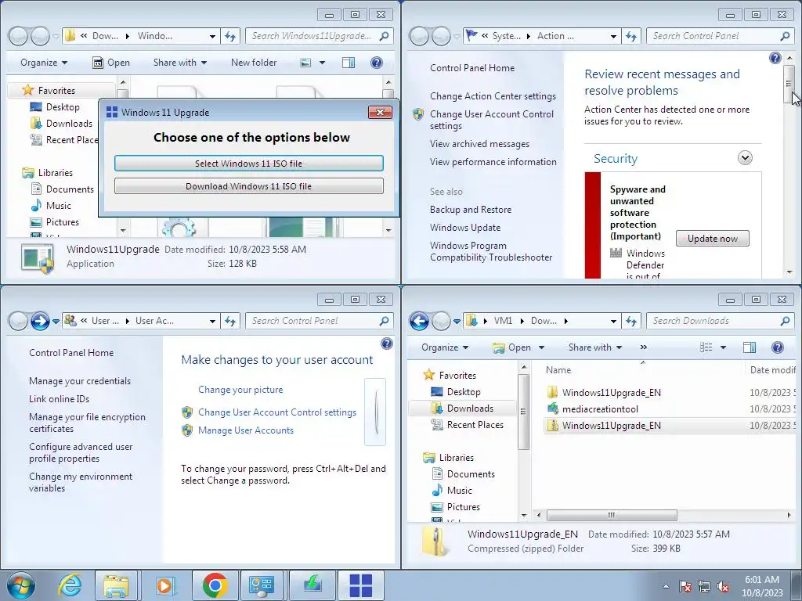The image size is (802, 601).
Task: Open Share with menu in Windows11Upgrade window
Action: click(180, 63)
